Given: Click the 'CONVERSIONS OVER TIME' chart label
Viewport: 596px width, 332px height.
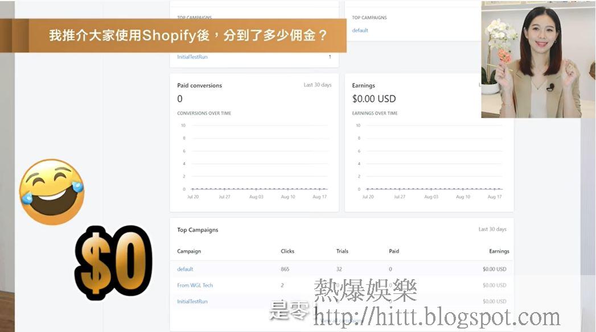Looking at the screenshot, I should click(x=204, y=113).
